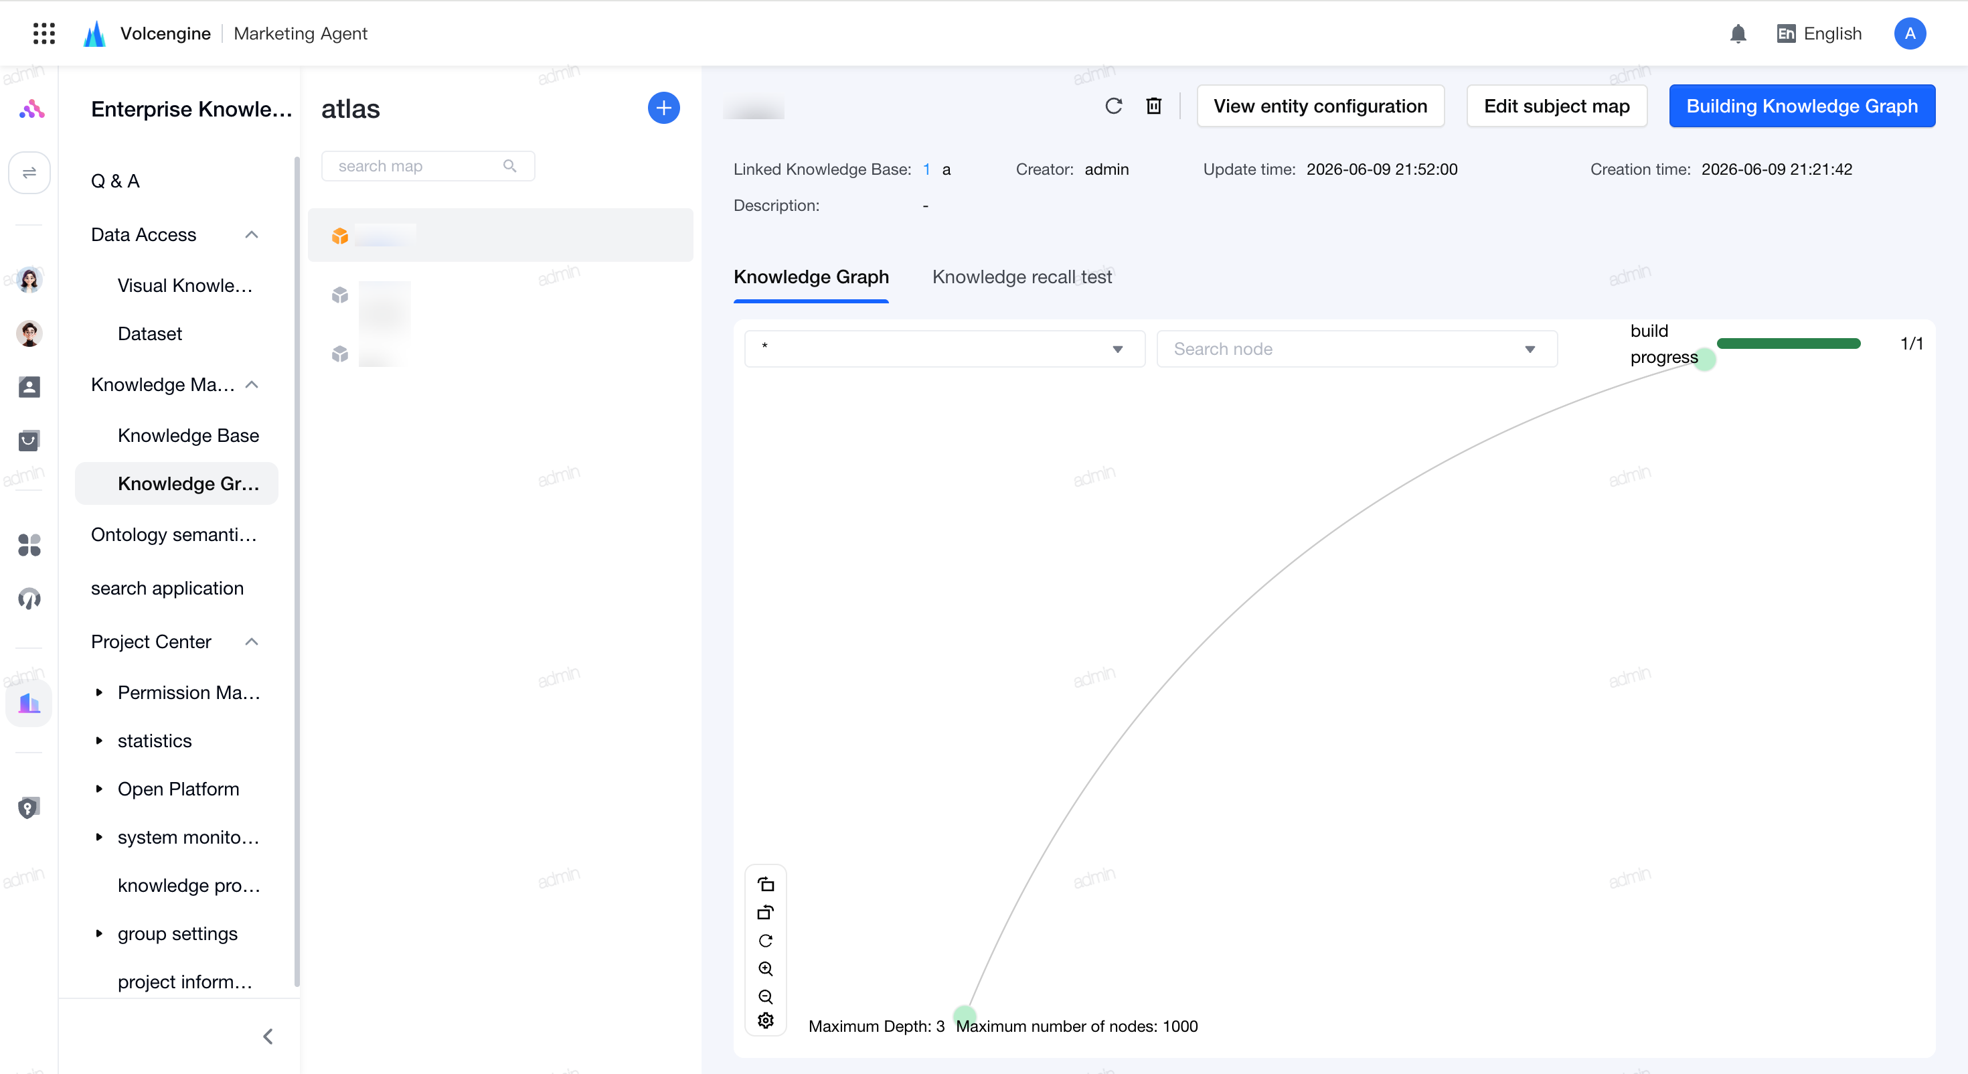Switch to Knowledge recall test tab
This screenshot has width=1968, height=1074.
1021,277
